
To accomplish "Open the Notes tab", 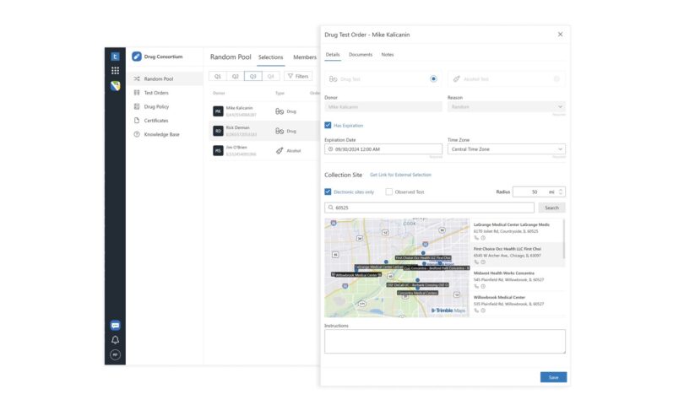I will [x=387, y=54].
